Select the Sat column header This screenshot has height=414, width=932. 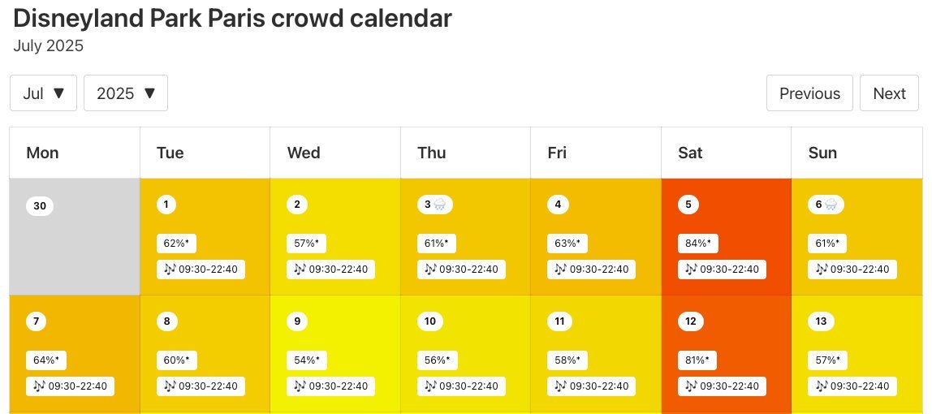[690, 153]
